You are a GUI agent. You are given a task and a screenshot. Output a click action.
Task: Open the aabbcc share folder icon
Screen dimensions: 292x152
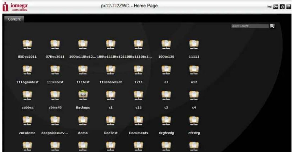(x=27, y=95)
